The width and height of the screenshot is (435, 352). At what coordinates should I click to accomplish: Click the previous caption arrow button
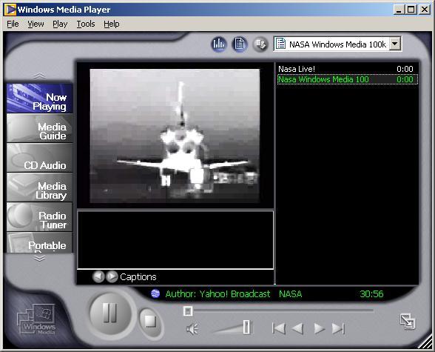pos(98,276)
